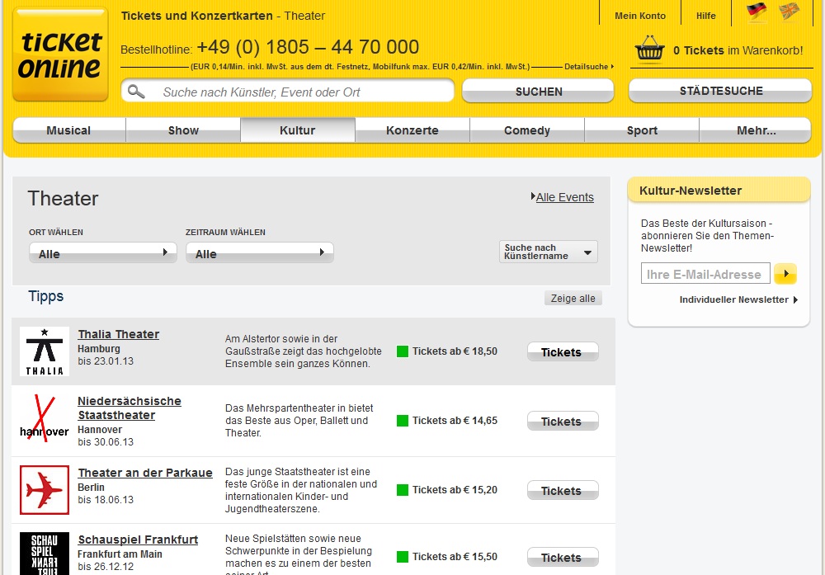Open the 0 Tickets im Warenkorb link
Image resolution: width=825 pixels, height=575 pixels.
(738, 50)
